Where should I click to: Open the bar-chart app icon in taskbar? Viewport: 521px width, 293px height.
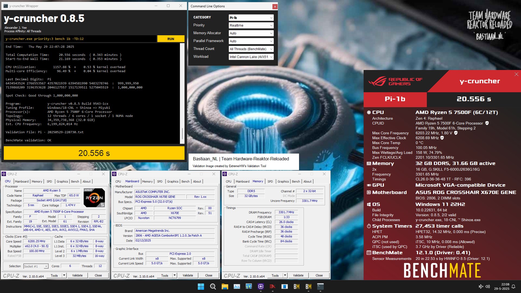pyautogui.click(x=249, y=286)
